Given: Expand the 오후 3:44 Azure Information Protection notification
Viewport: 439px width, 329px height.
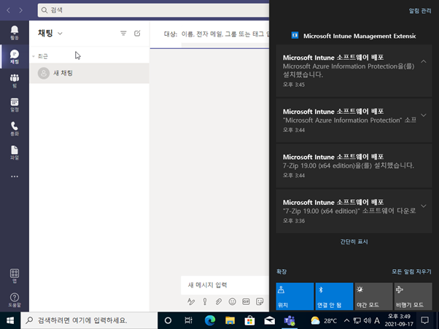Looking at the screenshot, I should 424,115.
